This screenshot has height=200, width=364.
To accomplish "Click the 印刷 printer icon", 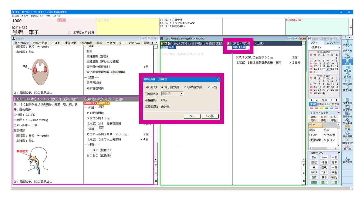I will (x=347, y=128).
